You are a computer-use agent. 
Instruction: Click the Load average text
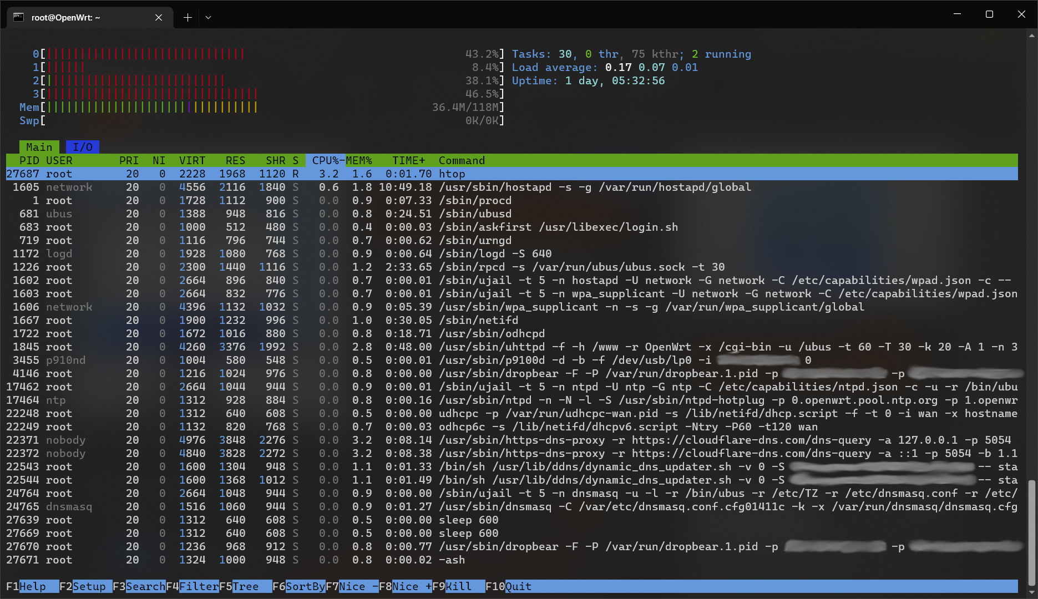point(605,67)
